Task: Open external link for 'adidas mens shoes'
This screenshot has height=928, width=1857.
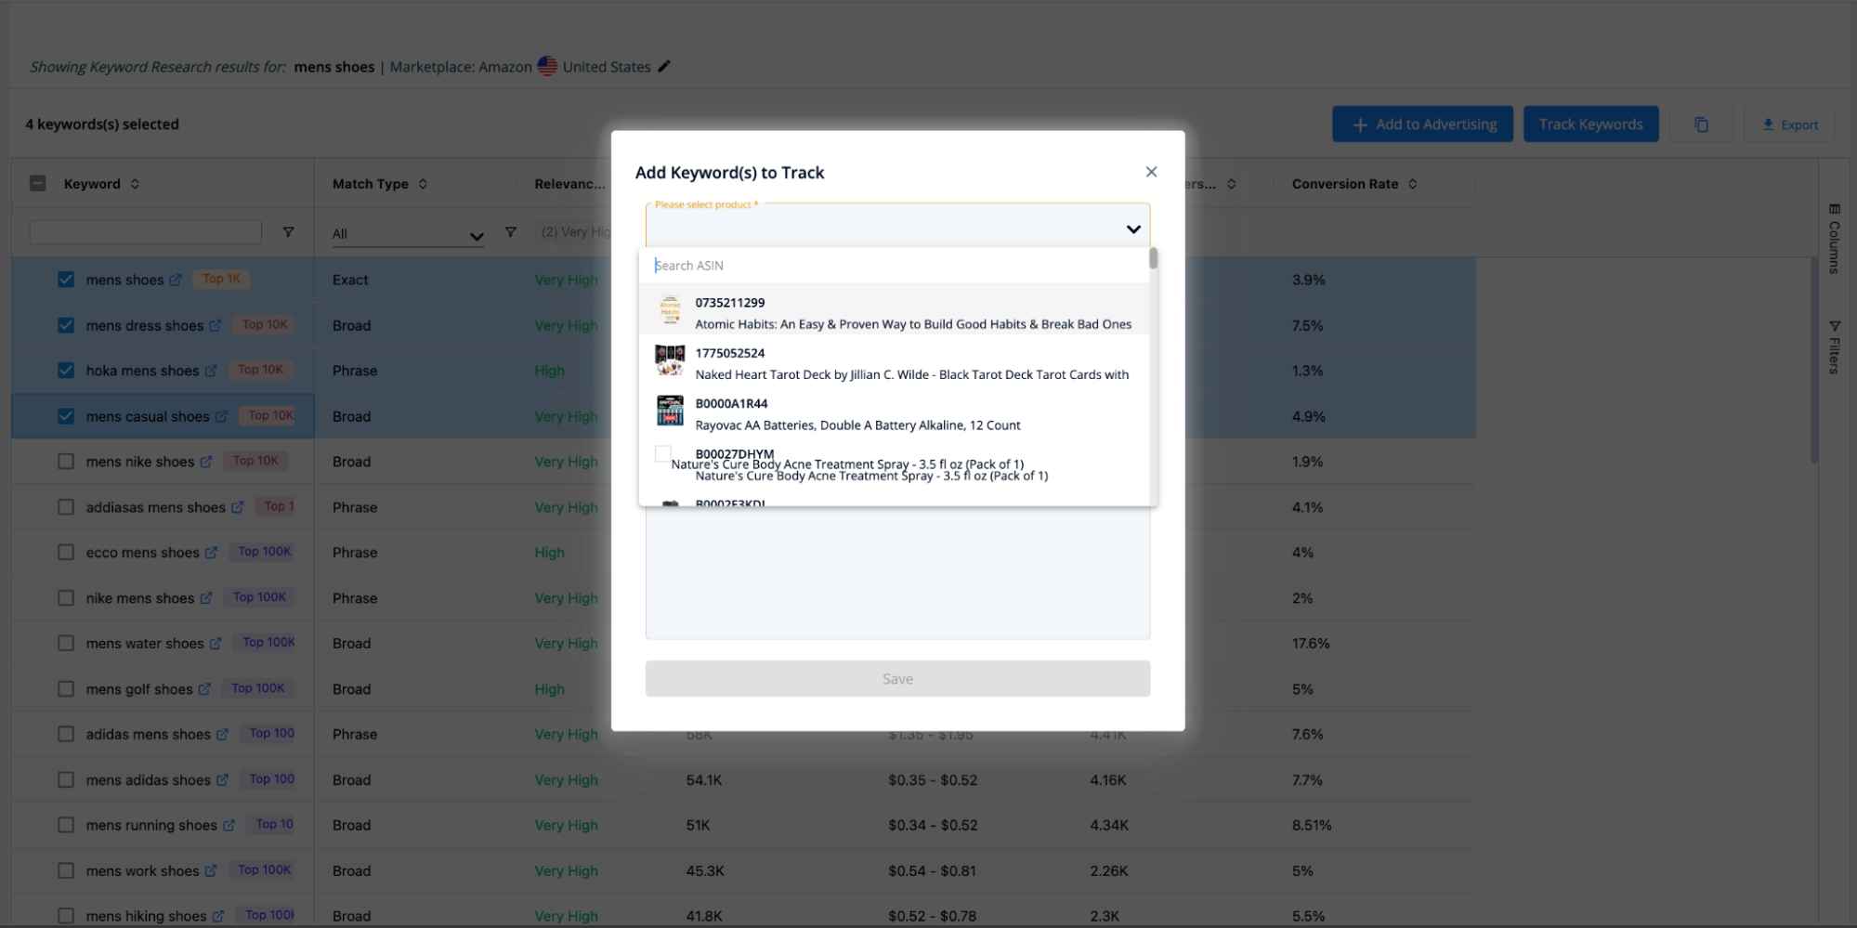Action: (222, 735)
